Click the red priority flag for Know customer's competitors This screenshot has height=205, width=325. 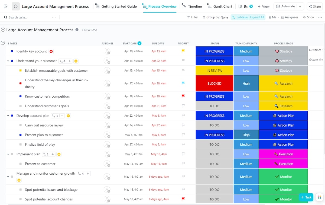point(183,96)
